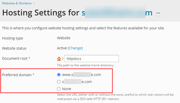The height and width of the screenshot is (103, 180).
Task: Set preferred domain to None
Action: 59,89
